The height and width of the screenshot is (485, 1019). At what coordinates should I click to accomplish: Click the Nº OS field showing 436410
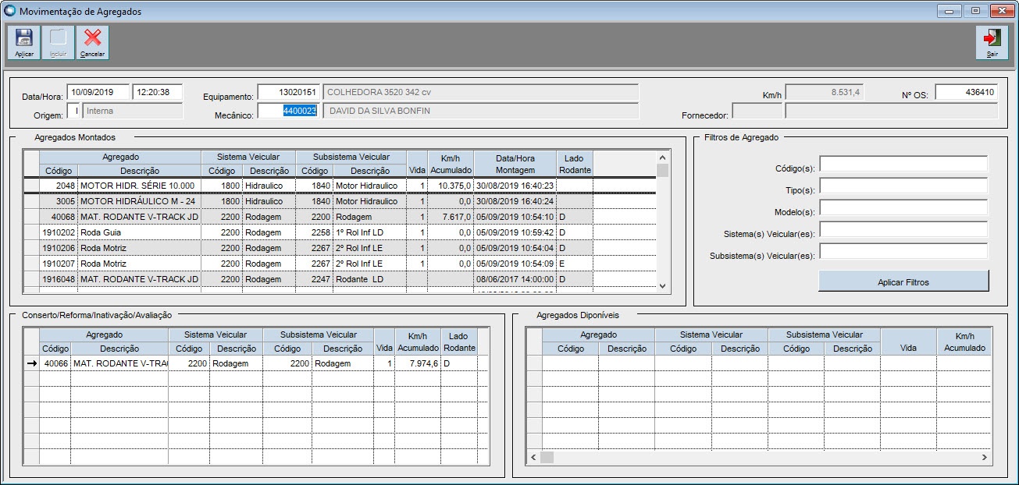966,92
